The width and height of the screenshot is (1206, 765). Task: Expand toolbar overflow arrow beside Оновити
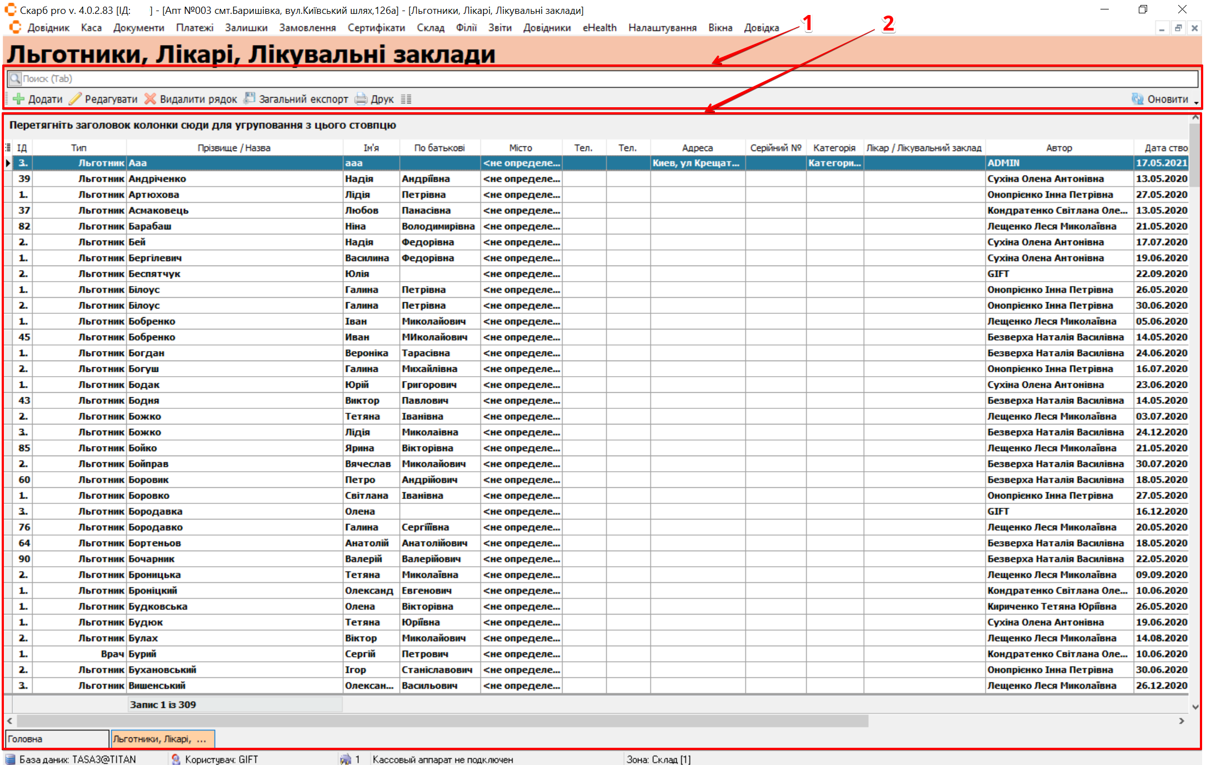[1196, 102]
